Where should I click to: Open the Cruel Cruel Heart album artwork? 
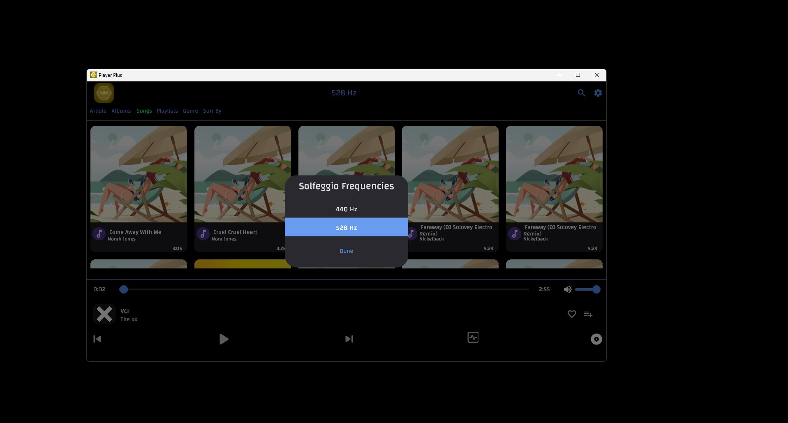click(243, 174)
